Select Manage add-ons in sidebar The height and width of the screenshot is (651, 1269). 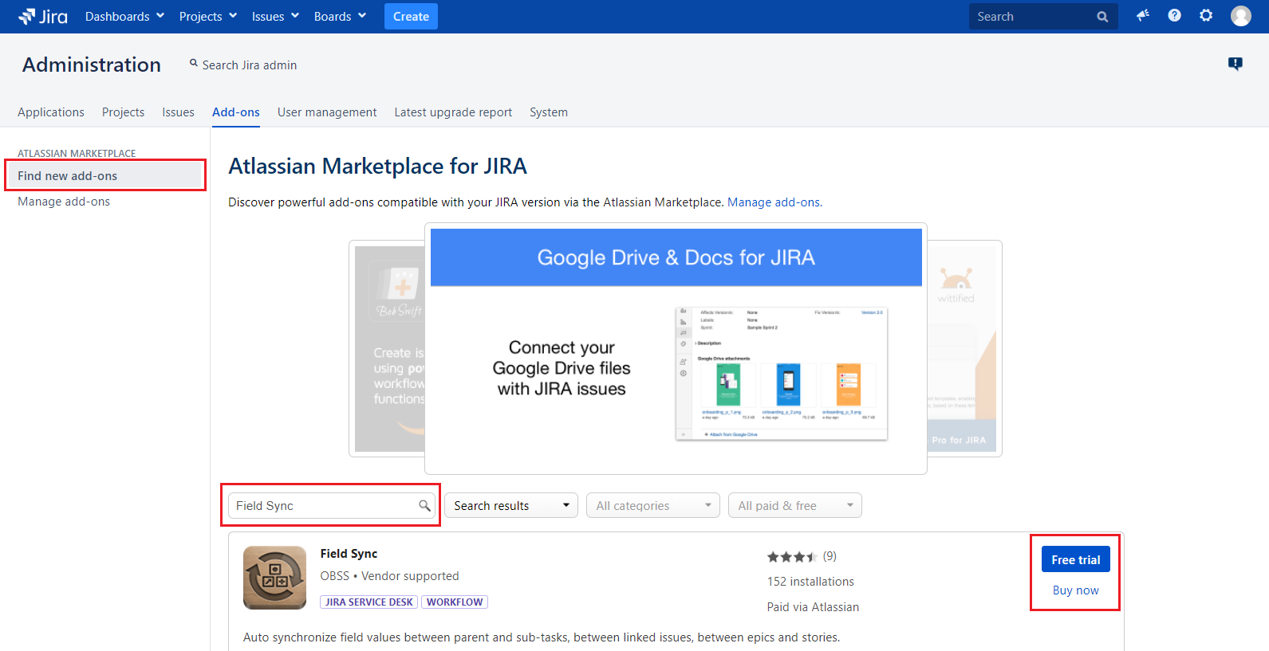click(x=64, y=202)
